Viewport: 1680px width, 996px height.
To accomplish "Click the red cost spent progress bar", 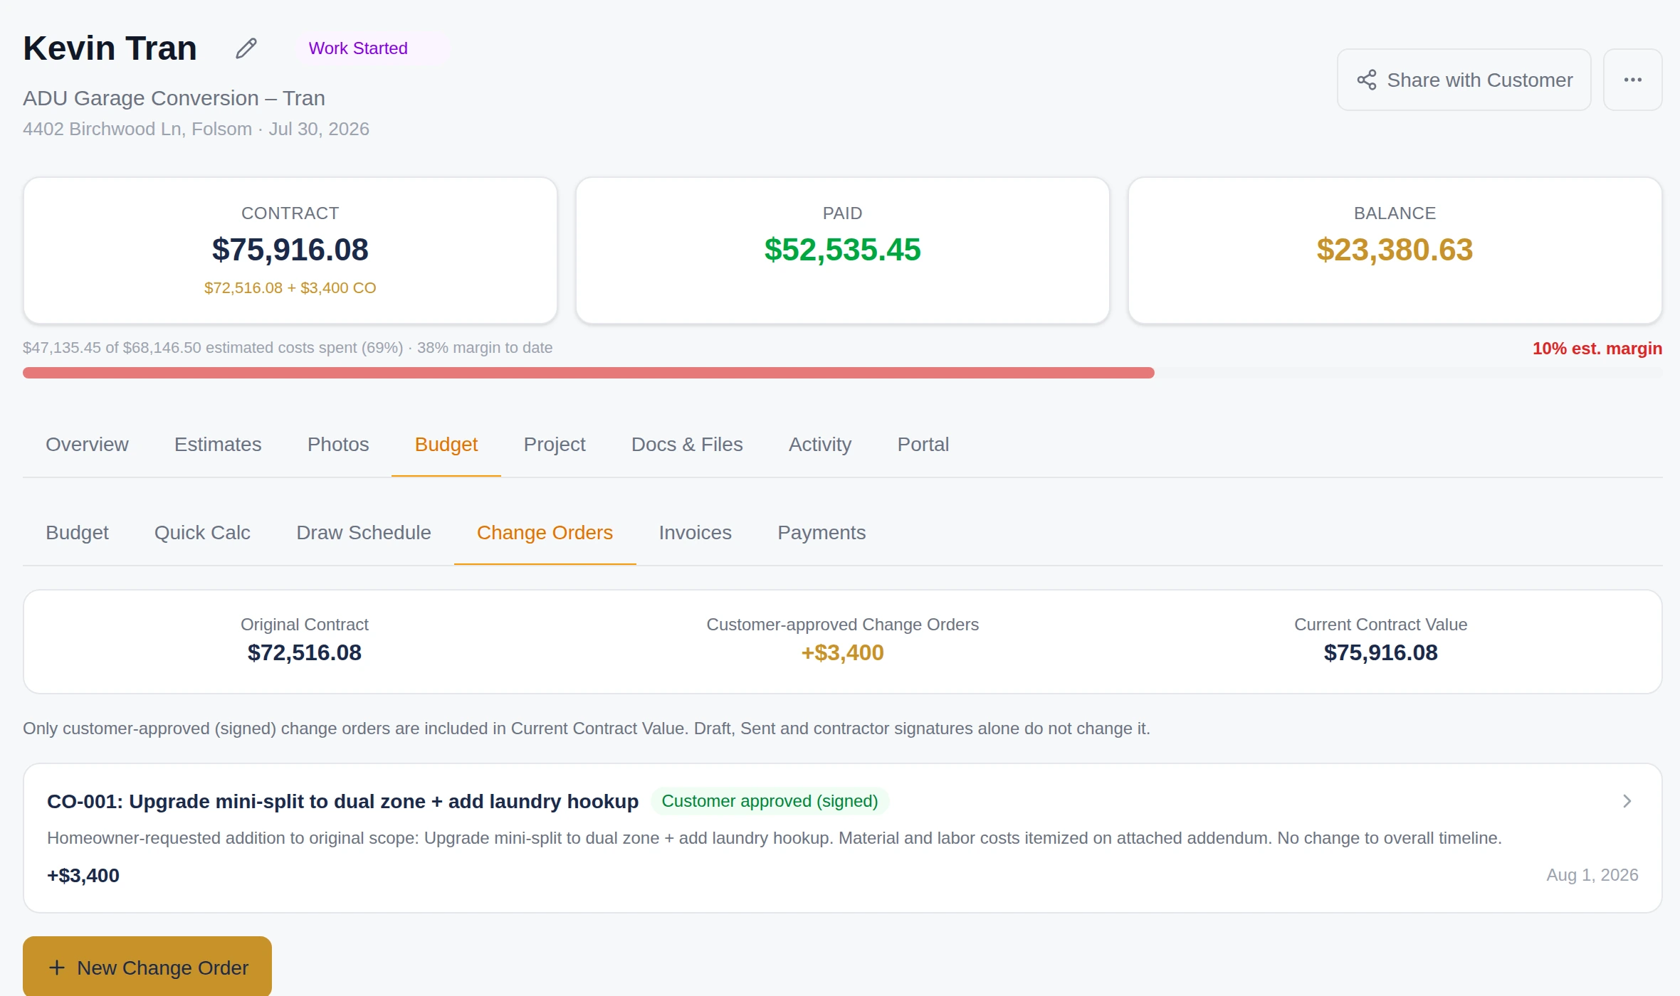I will coord(588,373).
